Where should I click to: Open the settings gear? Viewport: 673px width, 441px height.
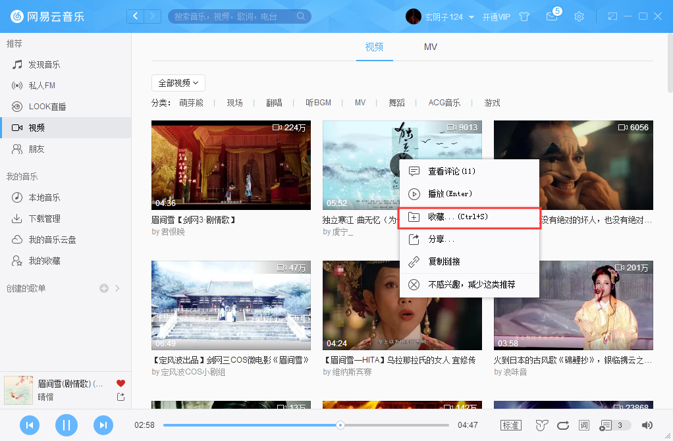click(579, 16)
